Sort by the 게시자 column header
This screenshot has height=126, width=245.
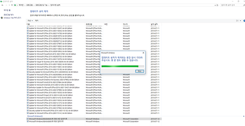pos(136,24)
